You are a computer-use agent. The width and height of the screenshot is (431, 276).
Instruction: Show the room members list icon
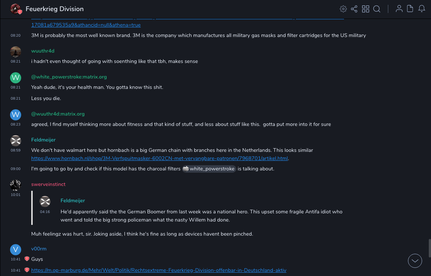click(x=399, y=9)
